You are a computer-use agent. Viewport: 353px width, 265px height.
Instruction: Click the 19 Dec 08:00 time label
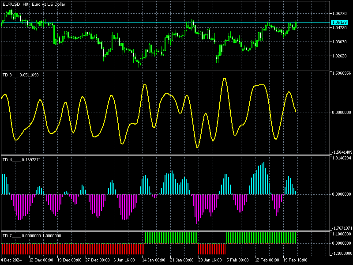pos(69,260)
